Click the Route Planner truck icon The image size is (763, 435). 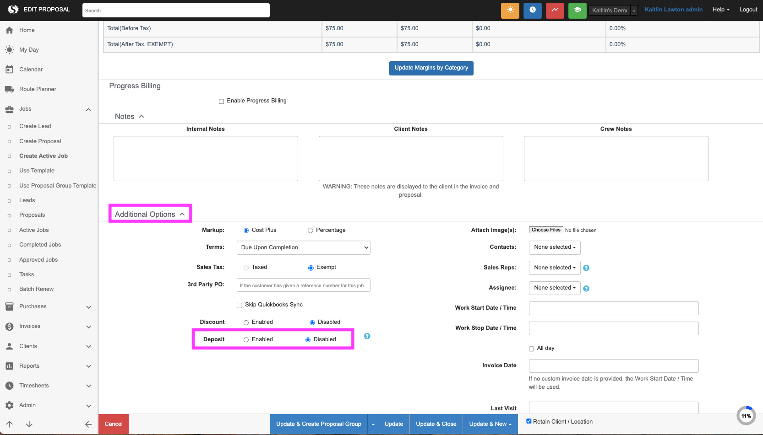(x=9, y=89)
